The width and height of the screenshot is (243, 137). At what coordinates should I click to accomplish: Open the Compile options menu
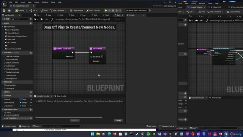tap(26, 11)
